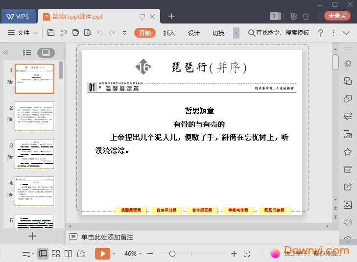Screen dimensions: 357x262
Task: Open a new tab with plus
Action: point(171,16)
